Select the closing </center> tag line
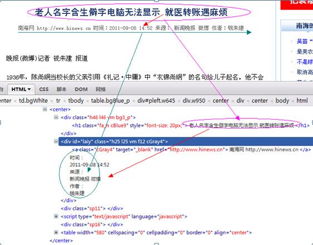The height and width of the screenshot is (245, 313). [x=61, y=241]
